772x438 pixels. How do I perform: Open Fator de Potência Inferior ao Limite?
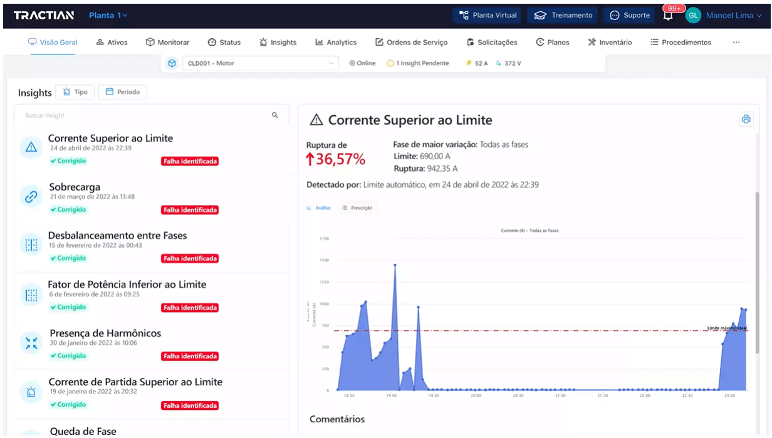[x=152, y=296]
